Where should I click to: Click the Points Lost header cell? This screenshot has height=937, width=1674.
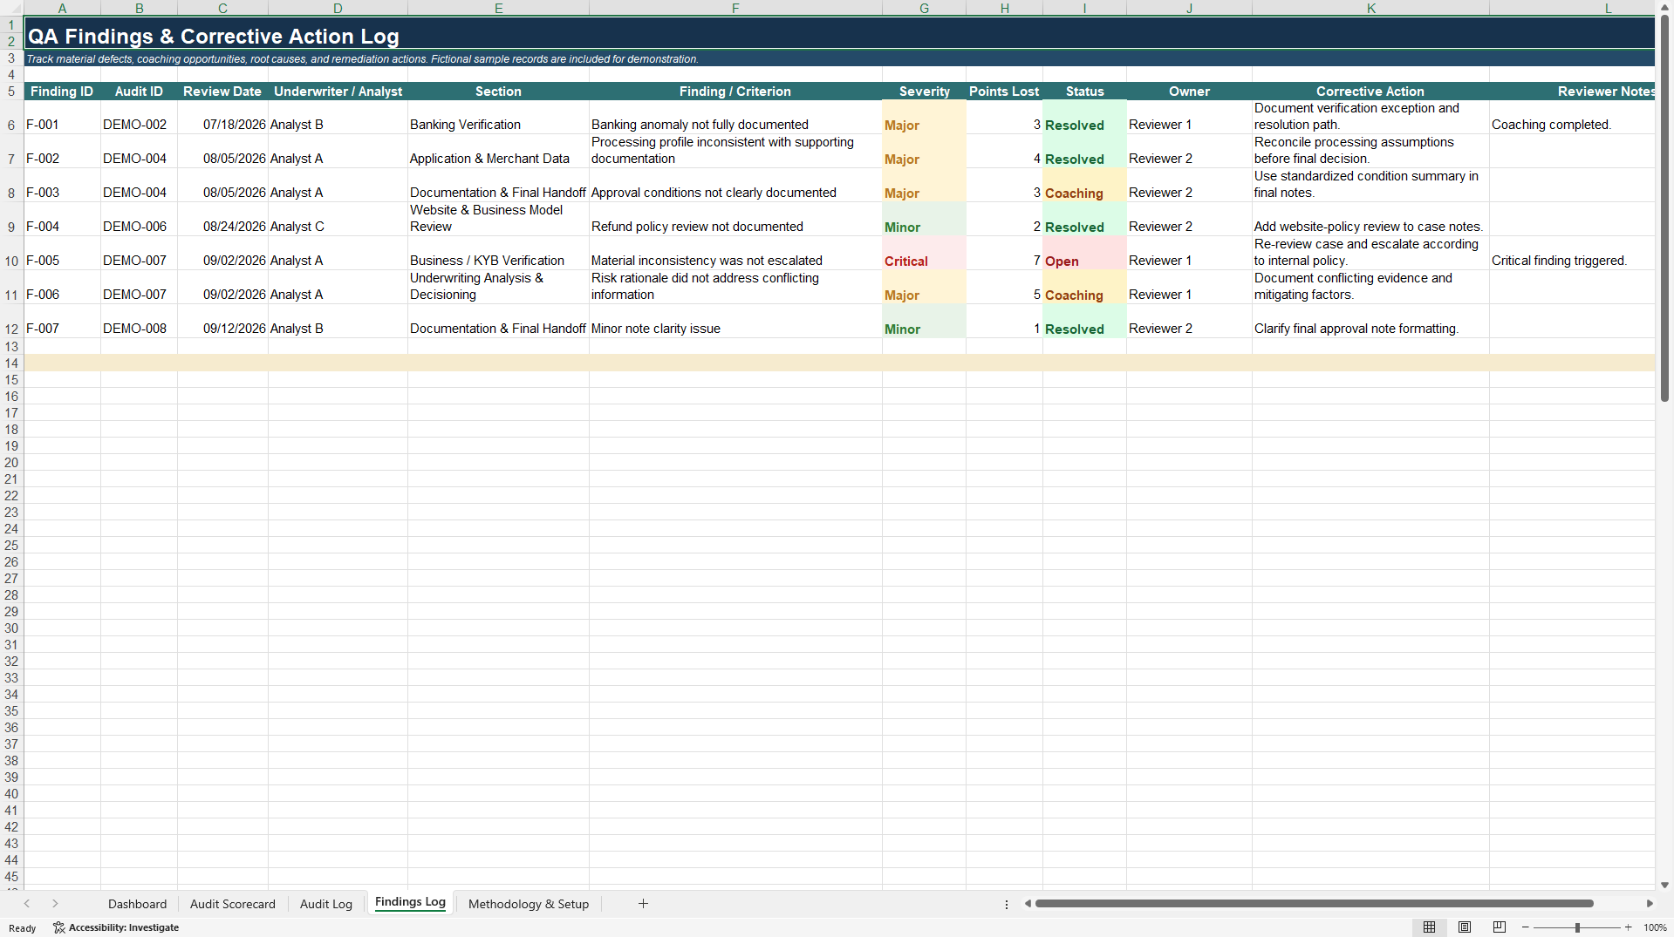(x=1004, y=92)
